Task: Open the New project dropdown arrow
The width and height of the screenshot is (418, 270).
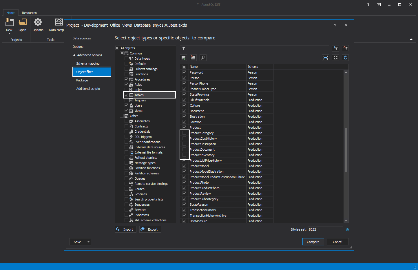Action: 9,33
